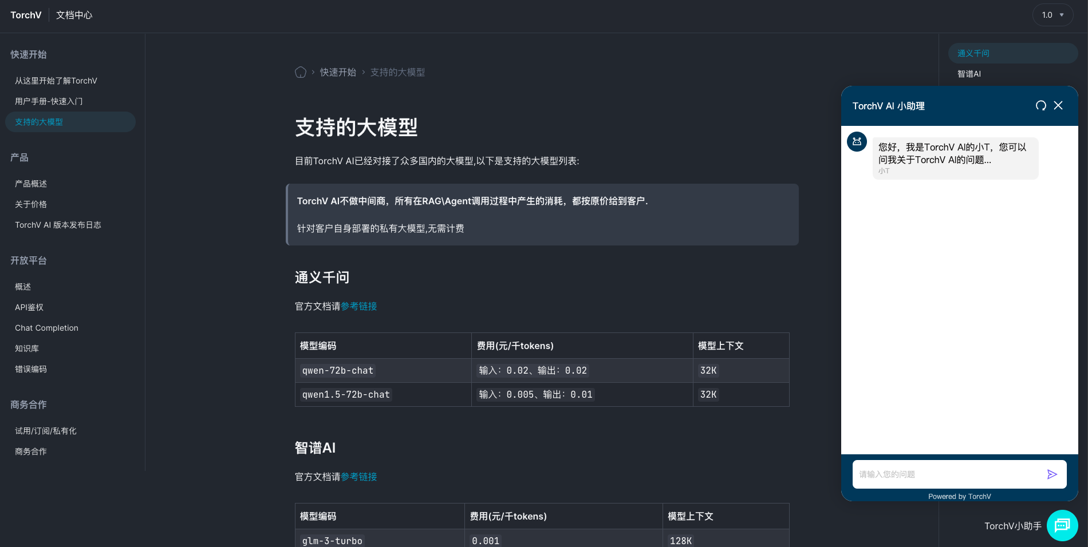This screenshot has width=1088, height=547.
Task: Click the bot avatar icon in chat
Action: pos(857,142)
